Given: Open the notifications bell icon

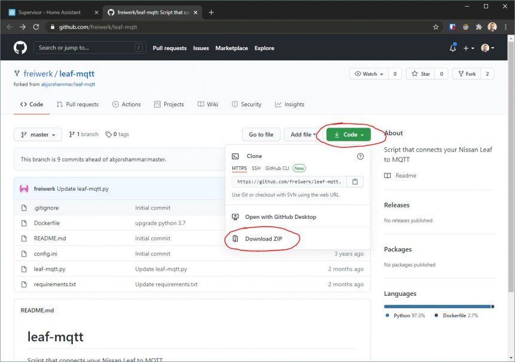Looking at the screenshot, I should coord(452,48).
